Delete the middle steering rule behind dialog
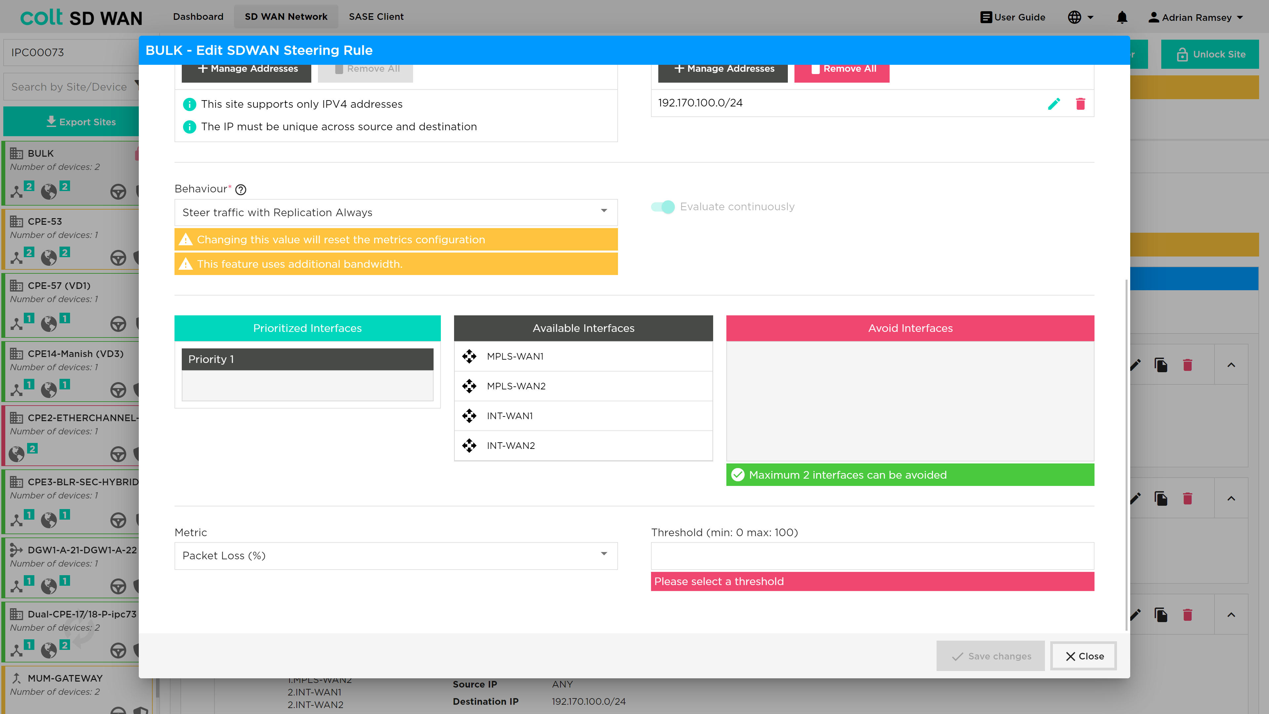The width and height of the screenshot is (1269, 714). [x=1188, y=499]
